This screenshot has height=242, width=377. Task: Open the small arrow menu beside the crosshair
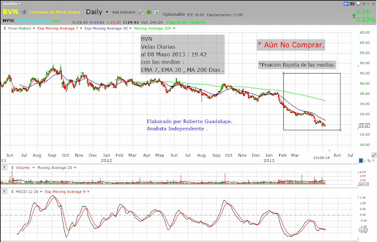368,4
